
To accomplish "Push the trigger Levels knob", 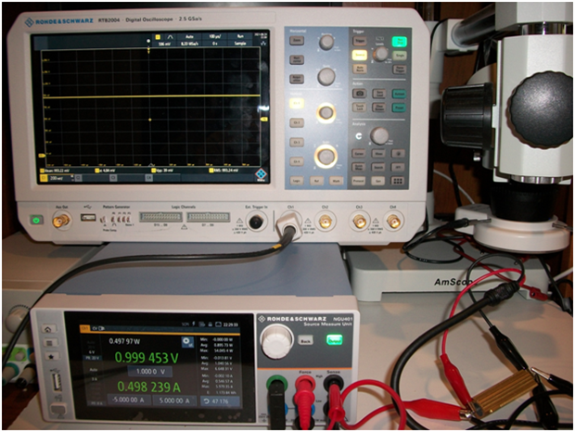I will (x=380, y=54).
